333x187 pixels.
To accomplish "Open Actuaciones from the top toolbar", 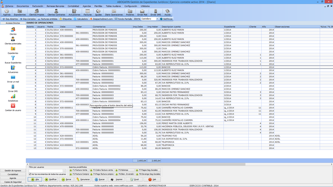I will 74,12.
